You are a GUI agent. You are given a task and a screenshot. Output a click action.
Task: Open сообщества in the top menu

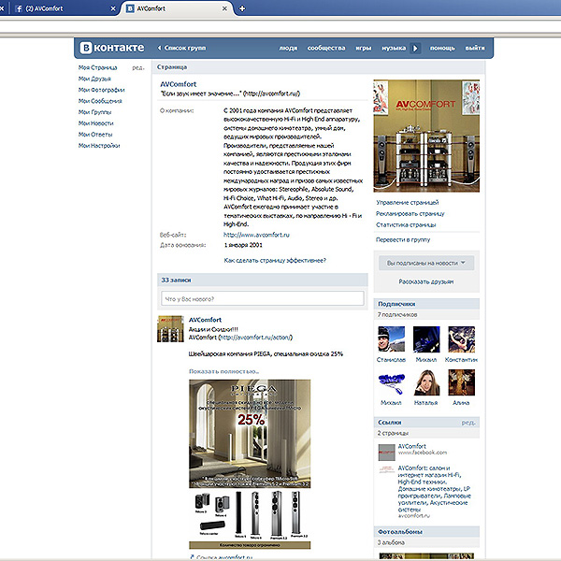click(326, 48)
